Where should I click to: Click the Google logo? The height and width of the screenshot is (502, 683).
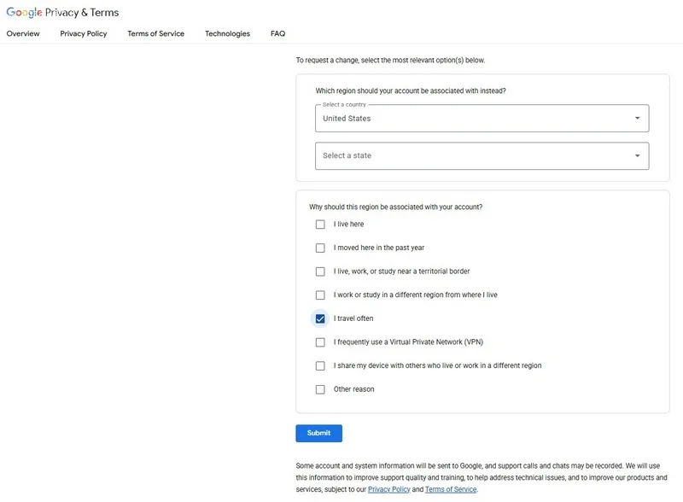point(25,13)
